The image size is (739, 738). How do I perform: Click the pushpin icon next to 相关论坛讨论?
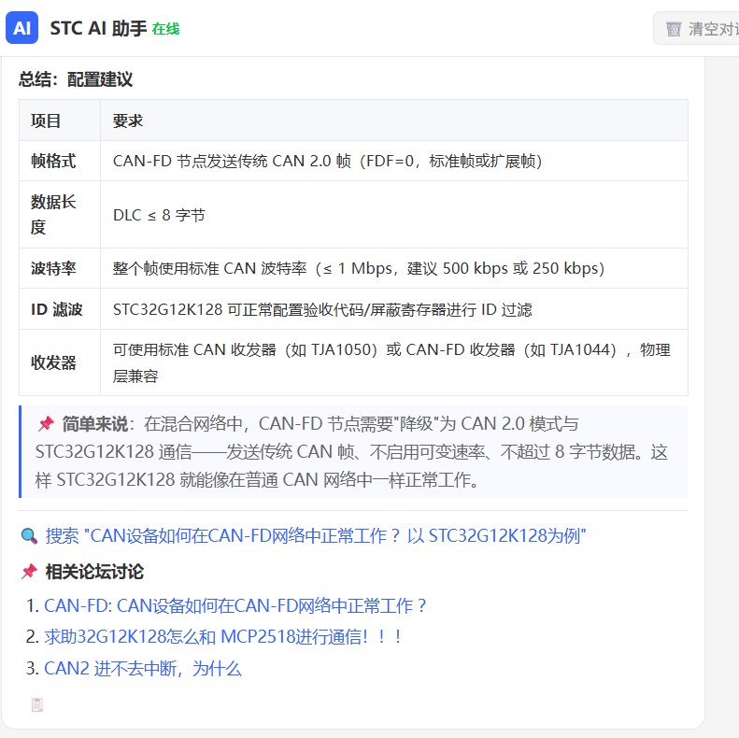click(x=29, y=571)
